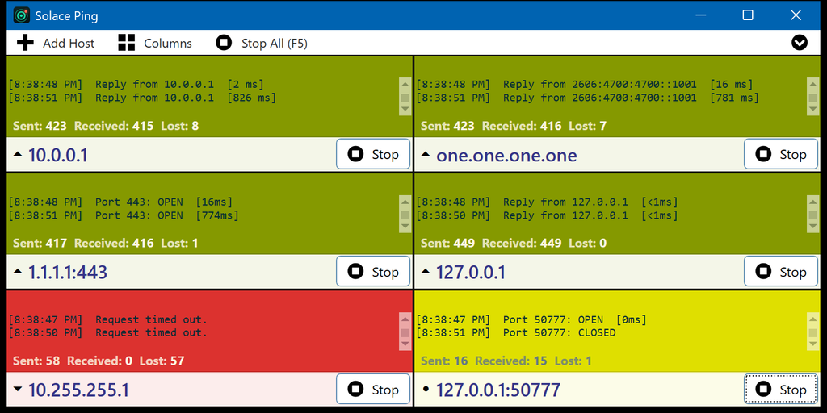The width and height of the screenshot is (827, 413).
Task: Click the scrollbar thumb in the 10.0.0.1 log
Action: [405, 98]
